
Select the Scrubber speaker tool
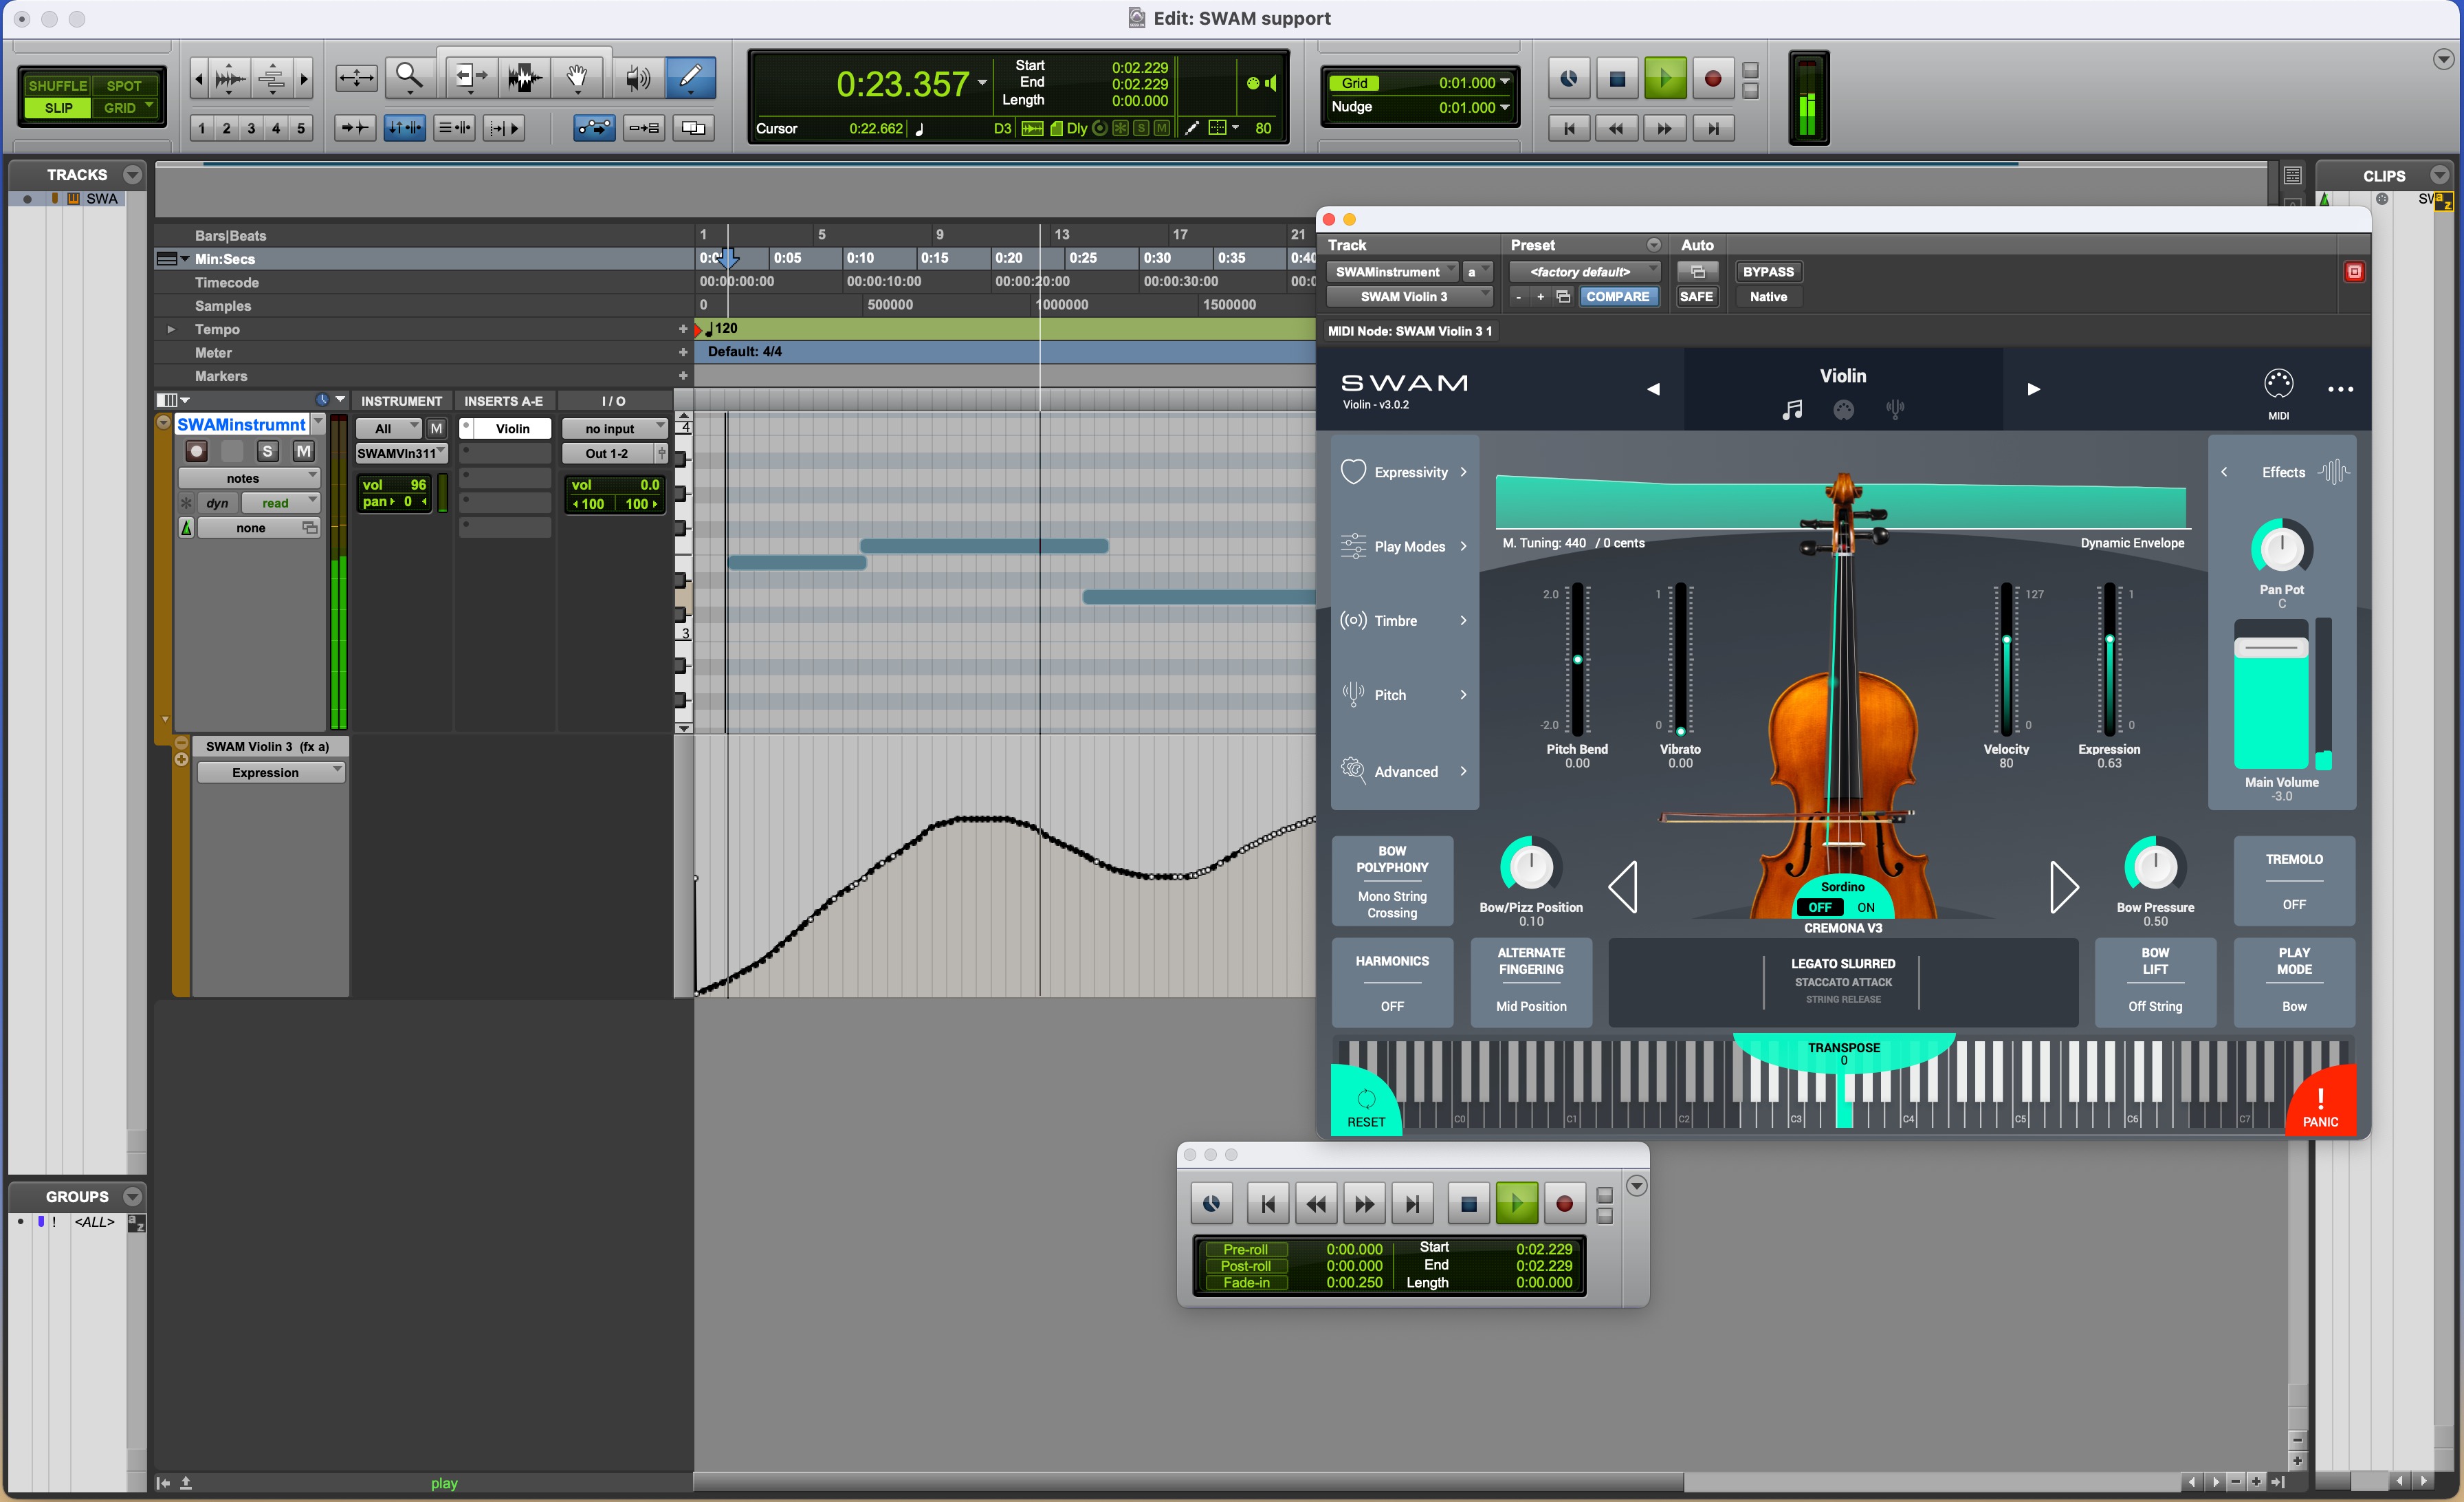[x=637, y=77]
